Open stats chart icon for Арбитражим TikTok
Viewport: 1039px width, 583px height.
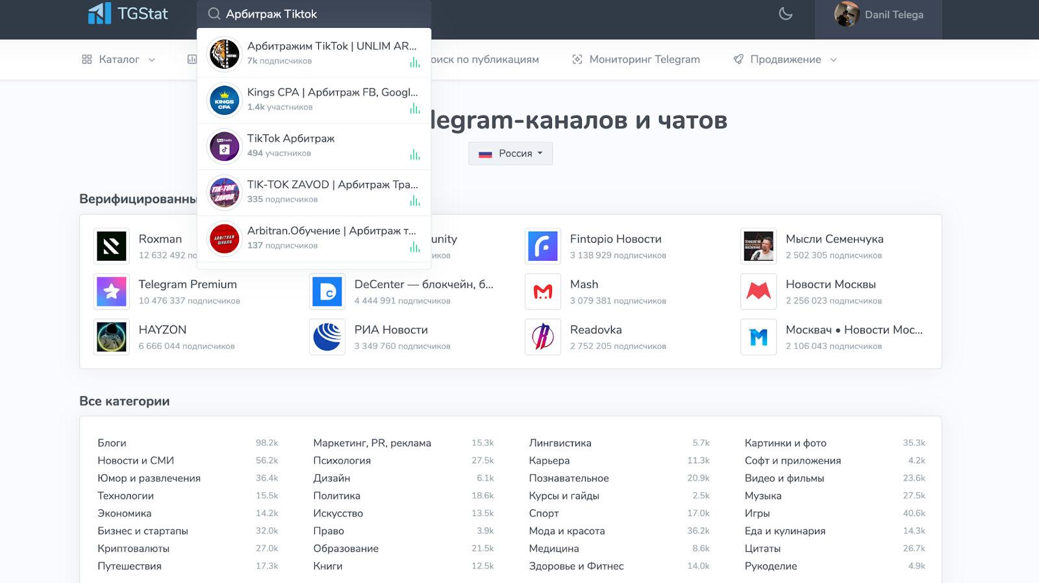(x=414, y=62)
